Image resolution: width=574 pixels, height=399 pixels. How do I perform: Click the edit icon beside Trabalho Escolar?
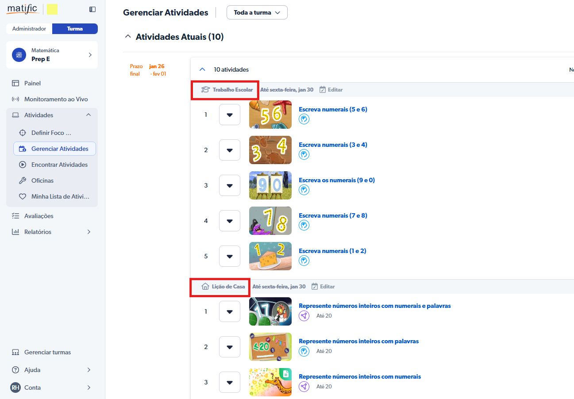coord(323,90)
